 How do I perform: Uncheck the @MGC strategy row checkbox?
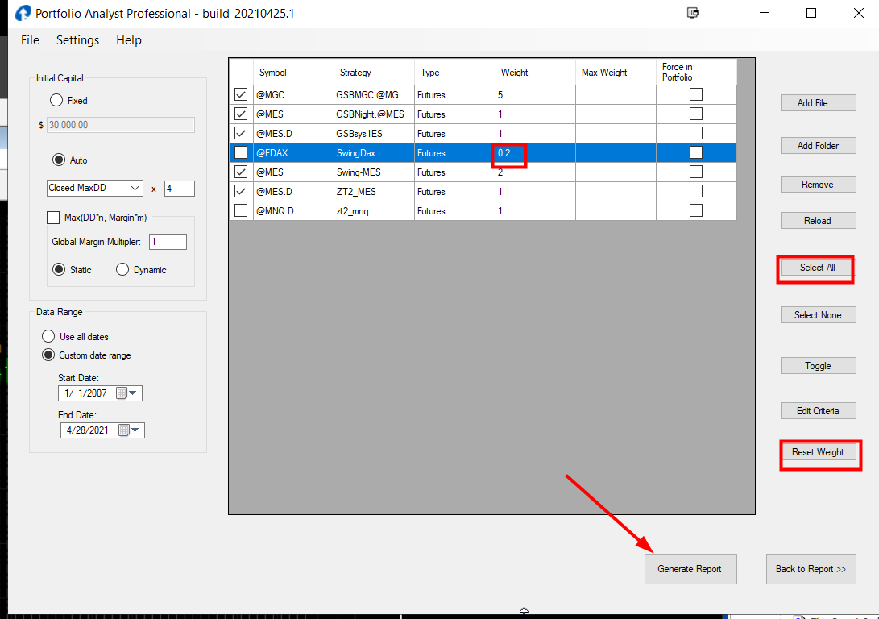pyautogui.click(x=241, y=94)
